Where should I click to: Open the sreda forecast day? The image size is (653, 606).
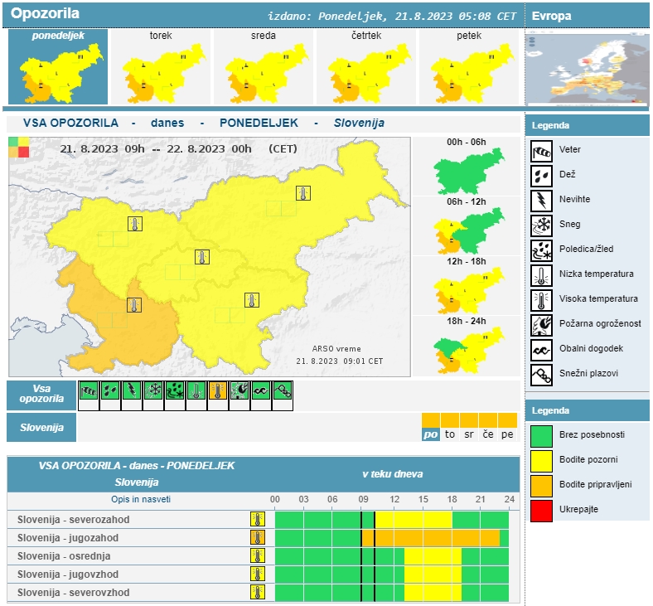click(x=264, y=66)
